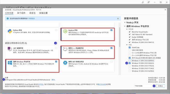Viewport: 170px width, 94px height.
Task: Click the change location link
Action: [x=54, y=80]
